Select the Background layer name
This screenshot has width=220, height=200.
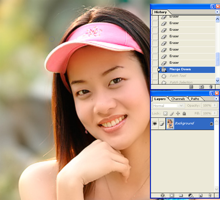(184, 123)
